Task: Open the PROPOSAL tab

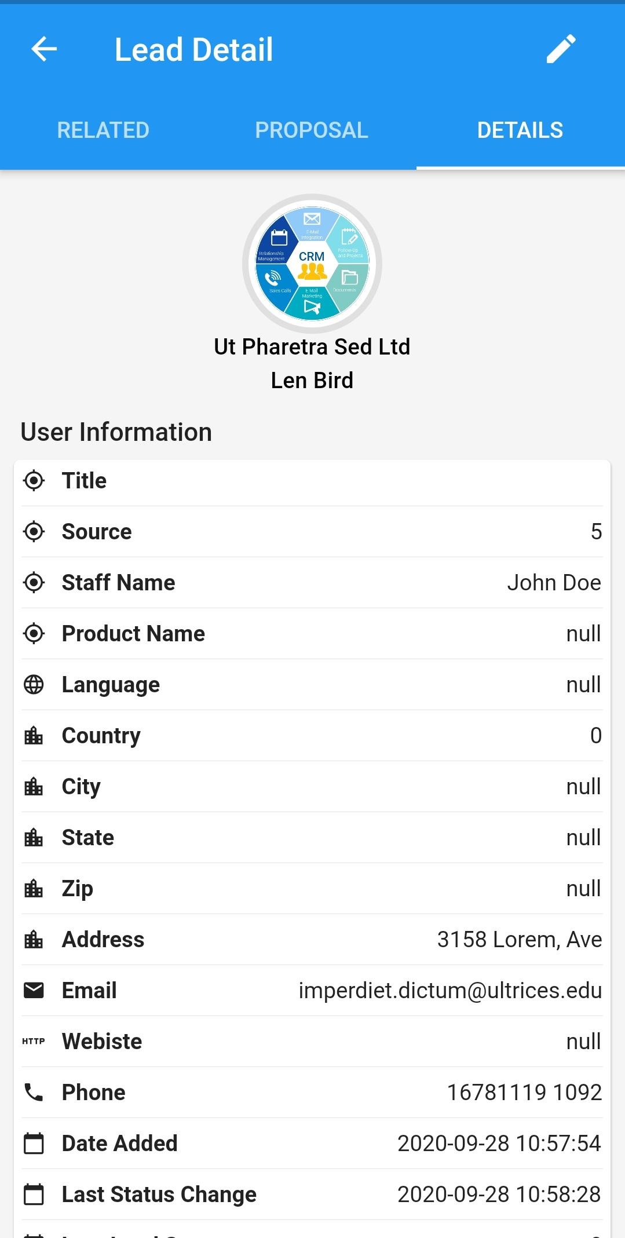Action: tap(312, 130)
